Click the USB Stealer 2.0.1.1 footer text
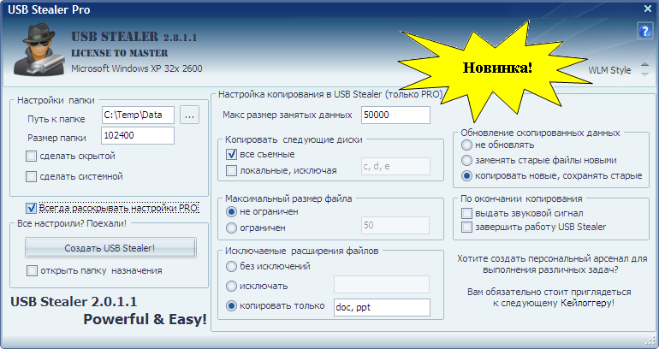Viewport: 659px width, 349px height. click(x=74, y=302)
